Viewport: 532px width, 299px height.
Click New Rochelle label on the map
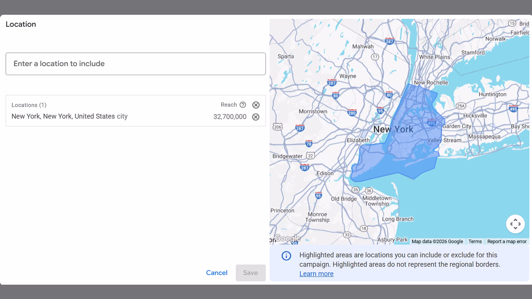431,83
